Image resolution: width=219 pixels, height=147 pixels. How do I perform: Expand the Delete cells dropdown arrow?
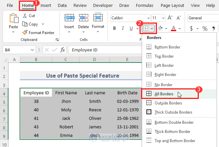click(x=84, y=32)
